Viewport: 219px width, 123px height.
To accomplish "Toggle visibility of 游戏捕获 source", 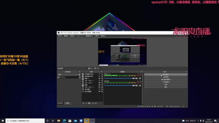I will pos(99,89).
